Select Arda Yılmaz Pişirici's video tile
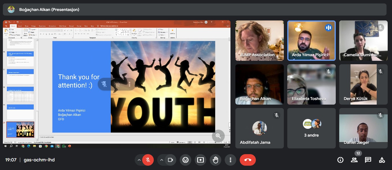The height and width of the screenshot is (170, 392). pyautogui.click(x=312, y=41)
